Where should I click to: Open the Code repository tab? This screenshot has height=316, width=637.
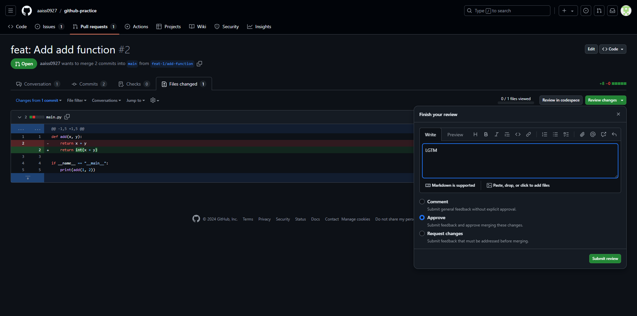click(x=18, y=27)
